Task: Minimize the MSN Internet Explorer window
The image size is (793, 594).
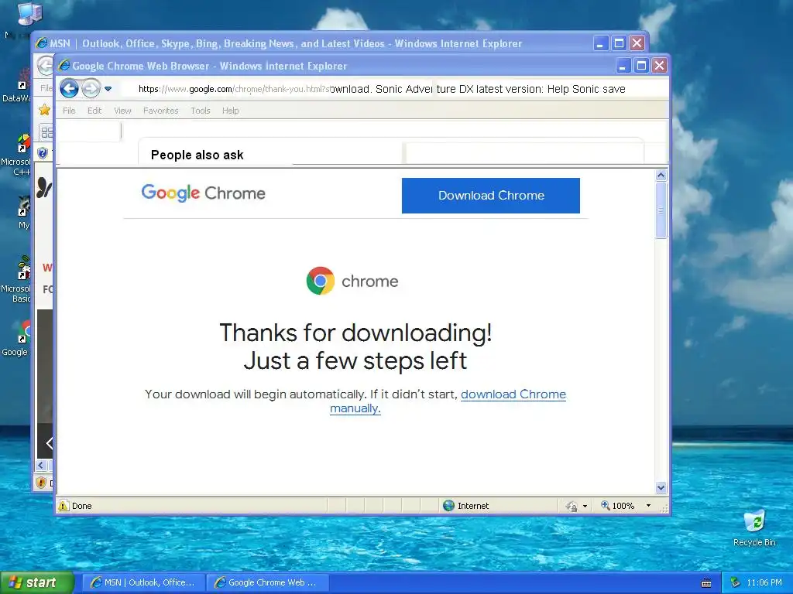Action: pos(600,43)
